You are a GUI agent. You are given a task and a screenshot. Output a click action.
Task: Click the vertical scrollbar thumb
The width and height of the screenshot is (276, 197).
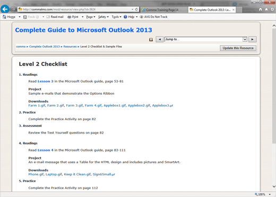pos(274,86)
